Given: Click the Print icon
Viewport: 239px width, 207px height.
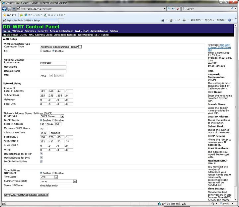Looking at the screenshot, I should click(x=184, y=20).
